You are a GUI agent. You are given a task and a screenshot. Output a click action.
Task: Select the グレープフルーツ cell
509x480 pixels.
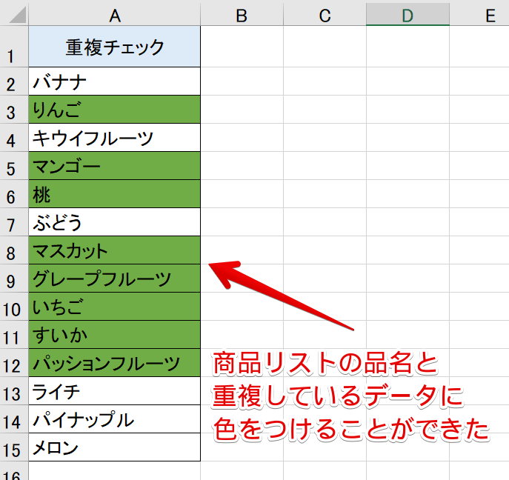pos(115,279)
